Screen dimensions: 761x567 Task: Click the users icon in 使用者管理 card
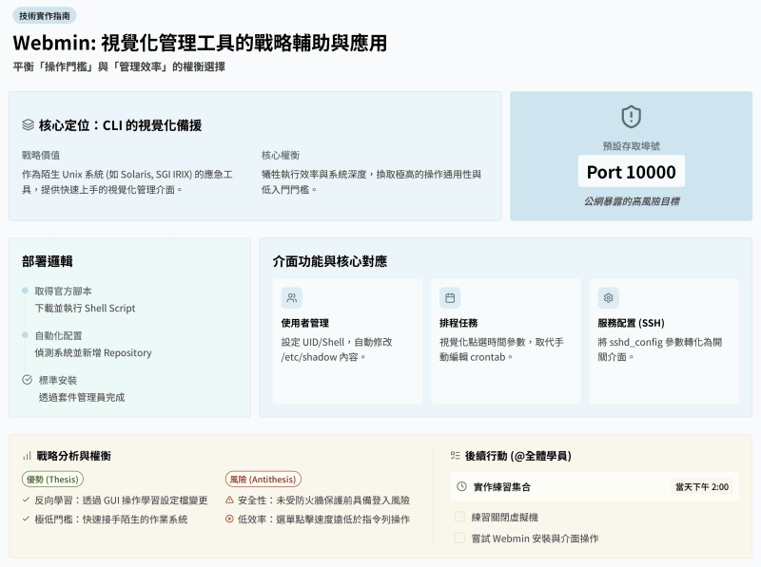tap(292, 297)
